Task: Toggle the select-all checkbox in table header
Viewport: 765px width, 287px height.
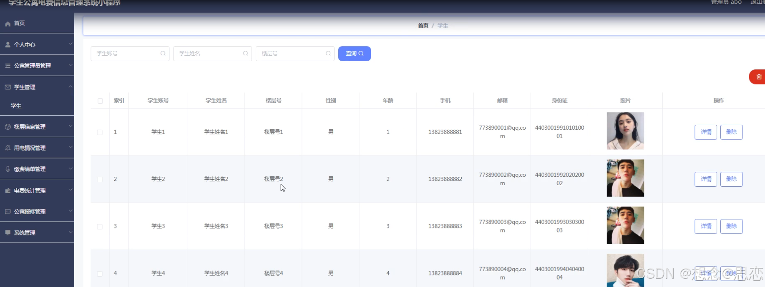Action: pyautogui.click(x=100, y=101)
